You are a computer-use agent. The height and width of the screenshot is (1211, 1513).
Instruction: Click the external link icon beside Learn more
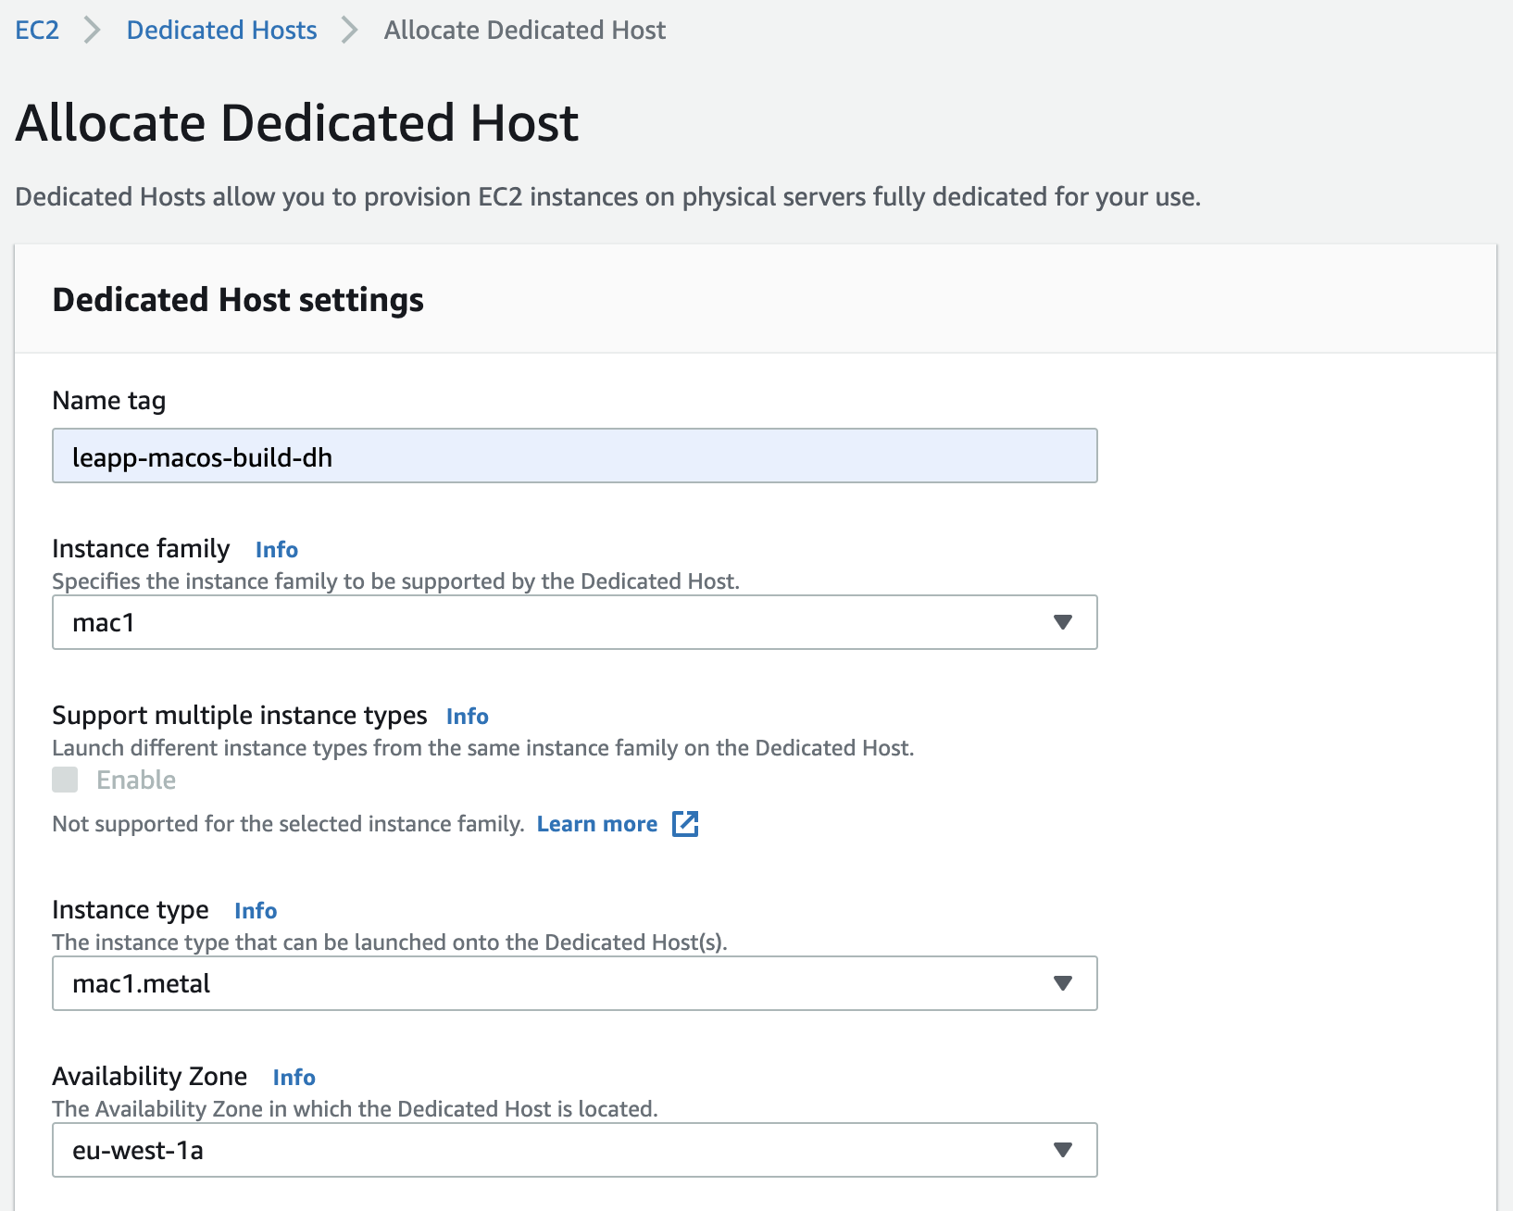[685, 824]
